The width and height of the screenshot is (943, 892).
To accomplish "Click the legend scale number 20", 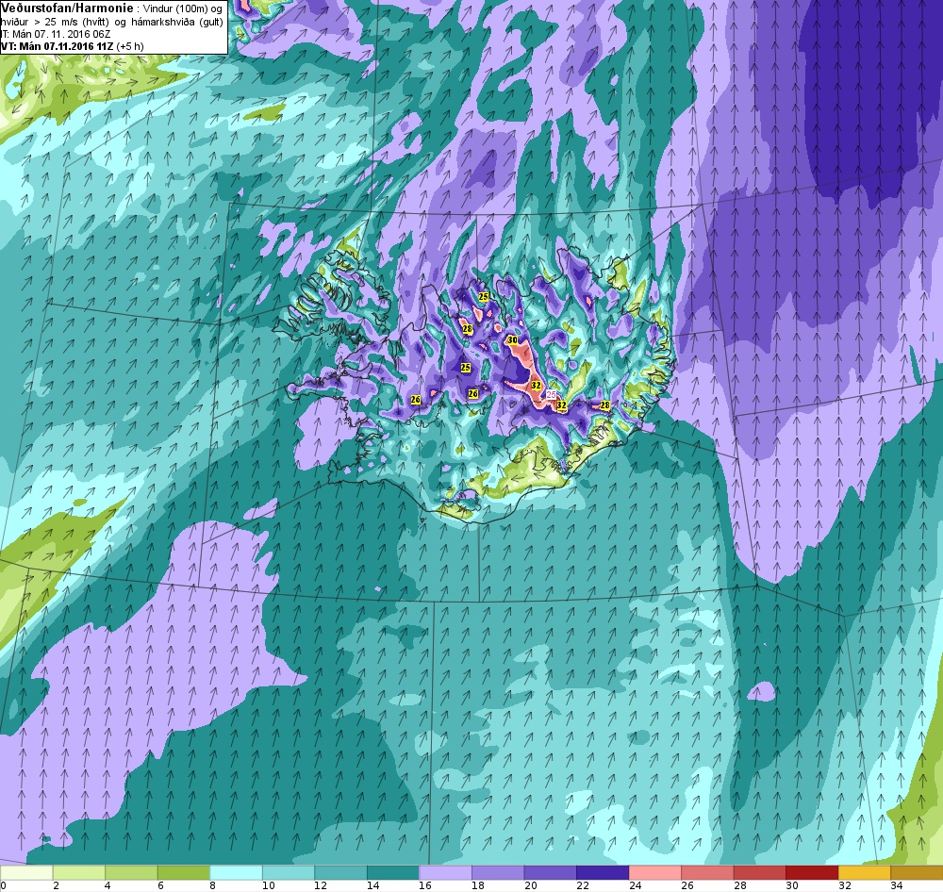I will coord(529,885).
